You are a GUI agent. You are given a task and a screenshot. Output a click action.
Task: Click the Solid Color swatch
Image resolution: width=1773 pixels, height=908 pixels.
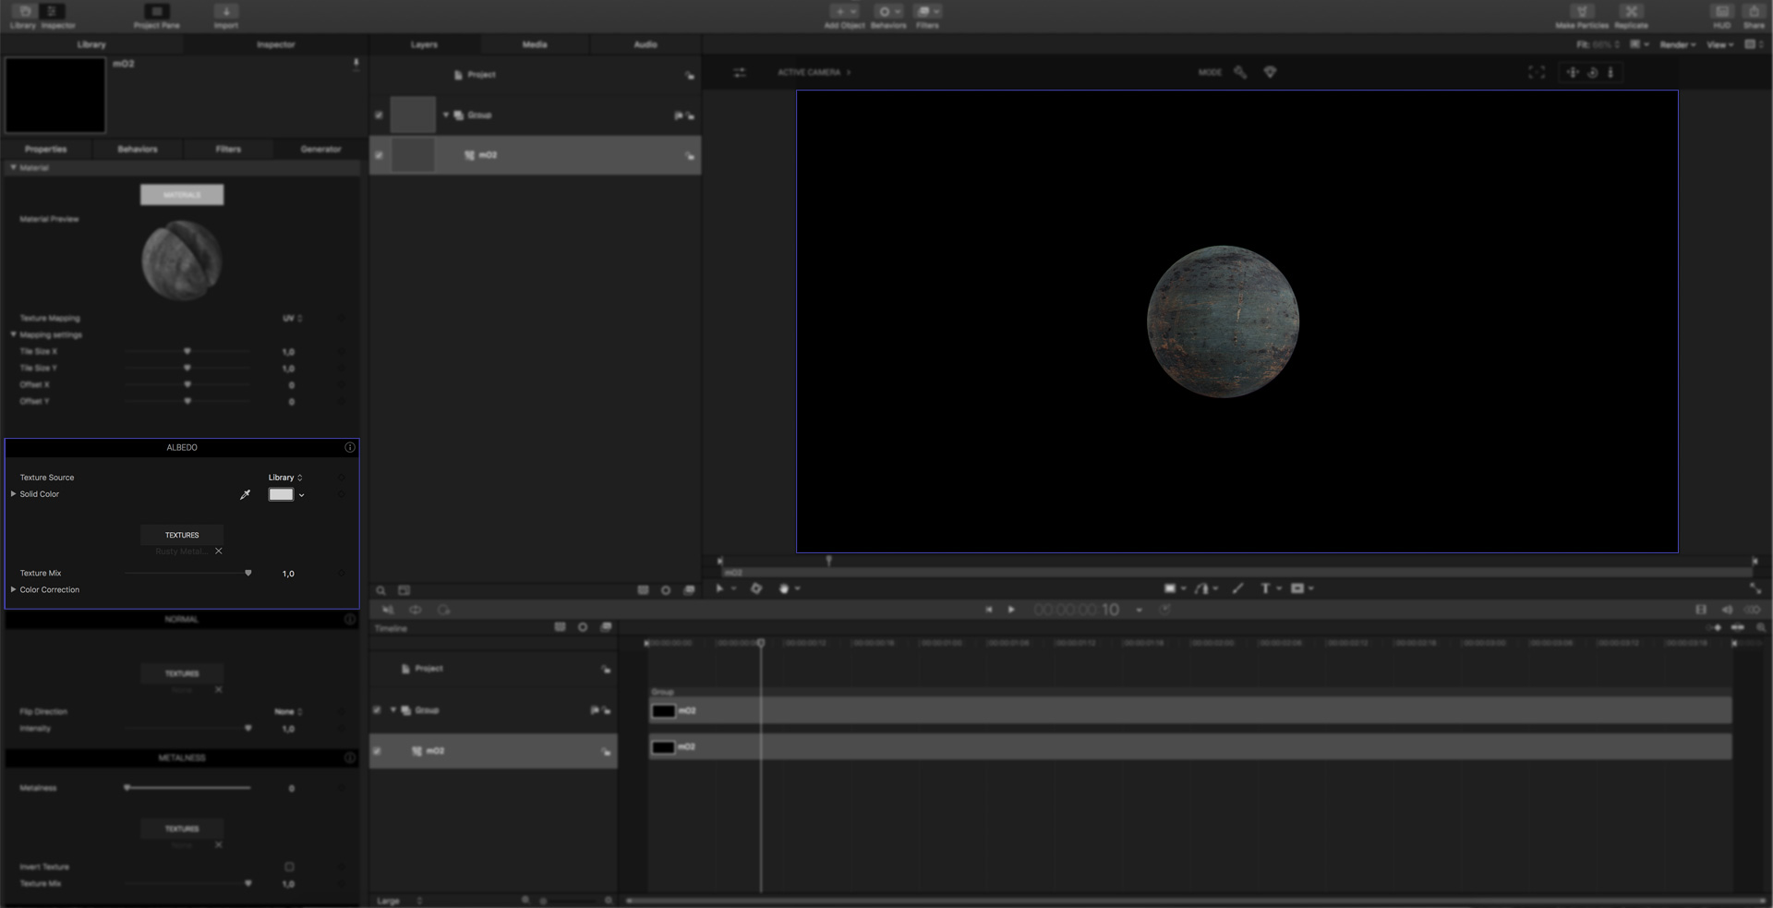point(281,495)
